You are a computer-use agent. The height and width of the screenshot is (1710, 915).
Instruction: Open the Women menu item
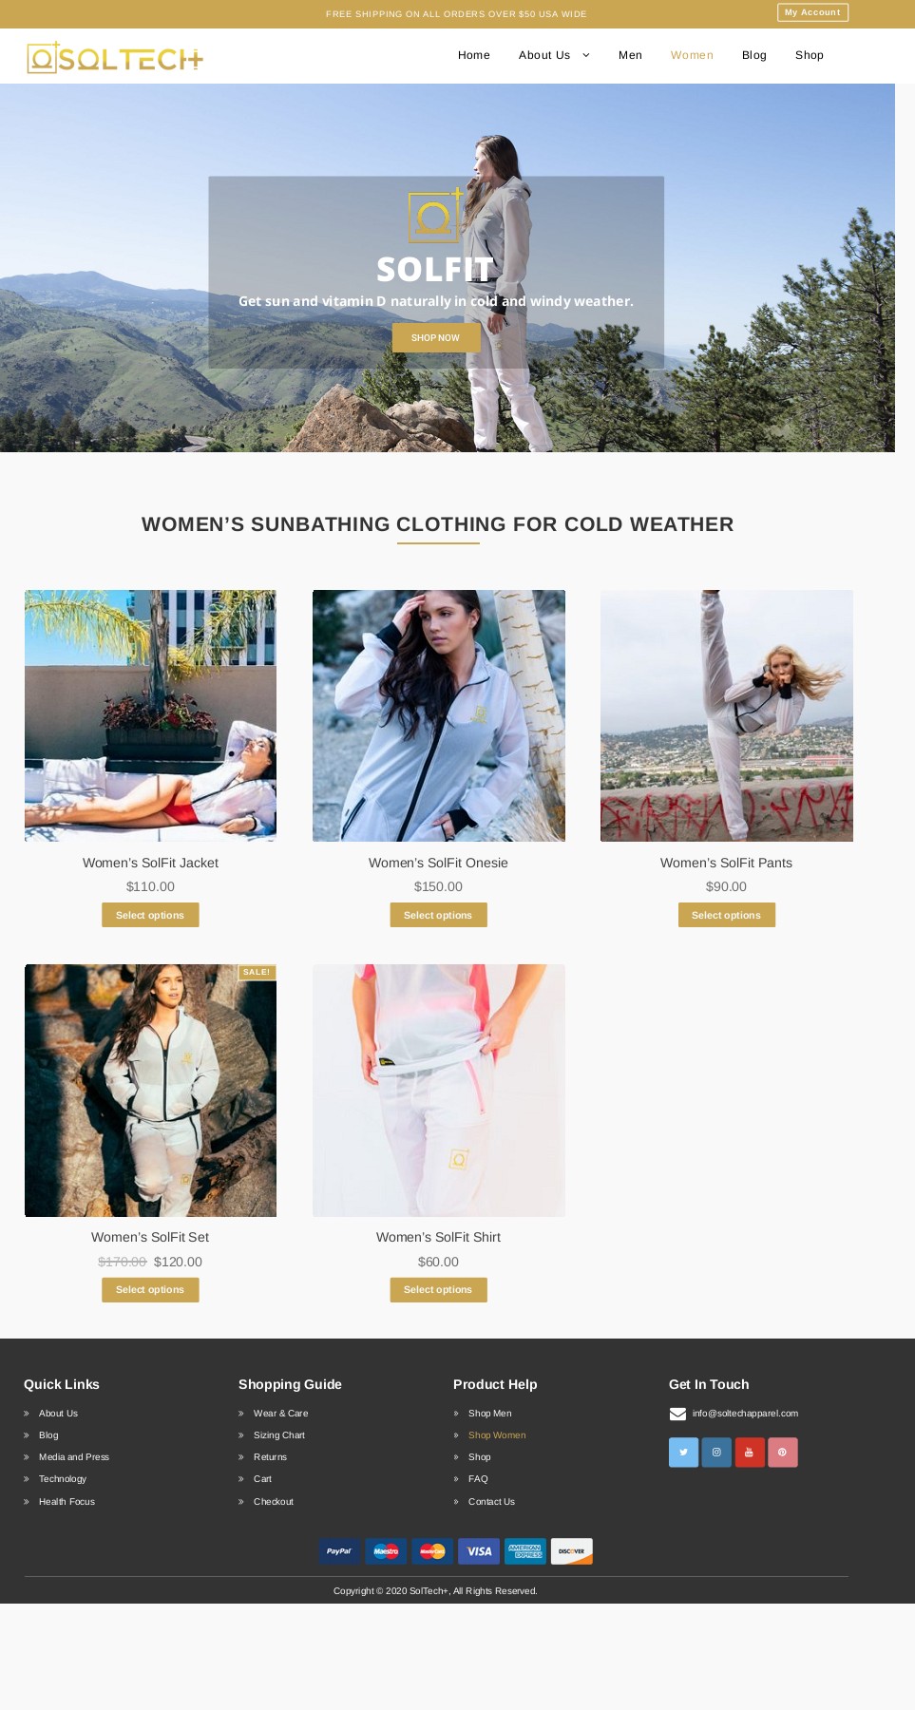pyautogui.click(x=692, y=55)
